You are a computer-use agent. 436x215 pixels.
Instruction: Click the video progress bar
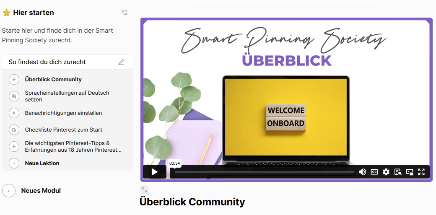click(264, 172)
